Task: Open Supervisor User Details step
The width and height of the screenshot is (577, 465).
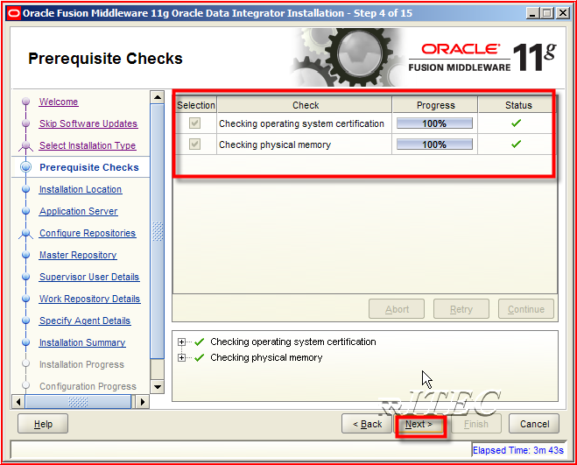Action: 89,277
